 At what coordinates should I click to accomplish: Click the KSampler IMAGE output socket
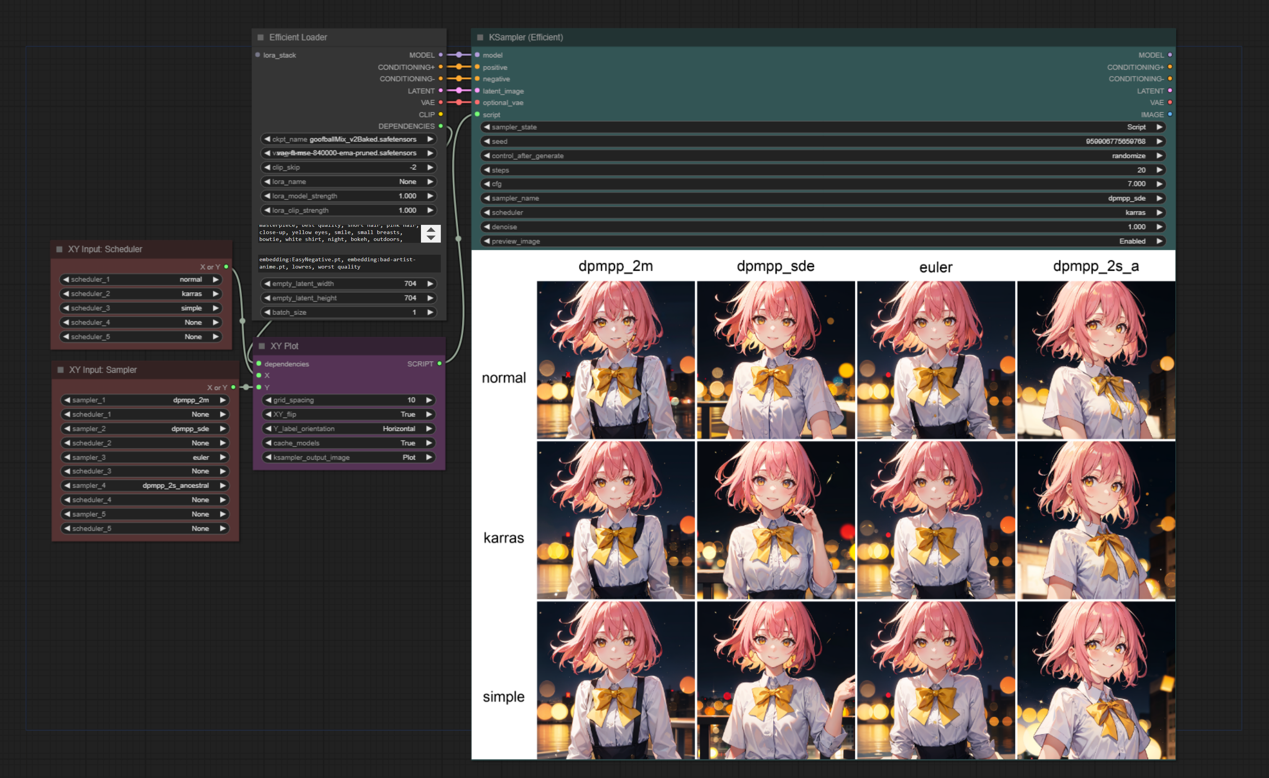[1169, 114]
